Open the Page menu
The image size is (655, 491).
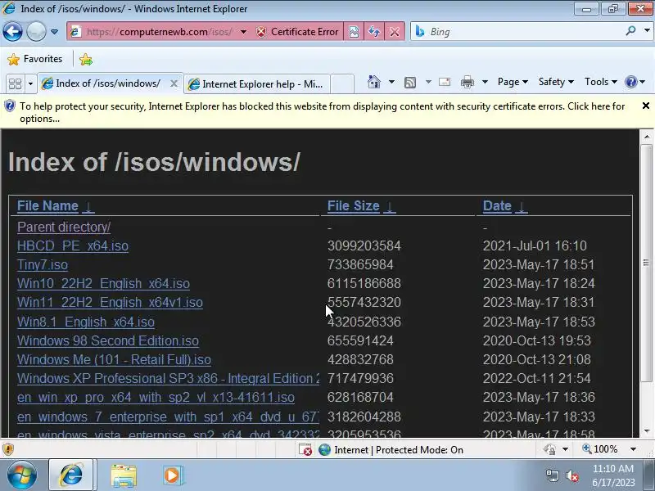(513, 82)
